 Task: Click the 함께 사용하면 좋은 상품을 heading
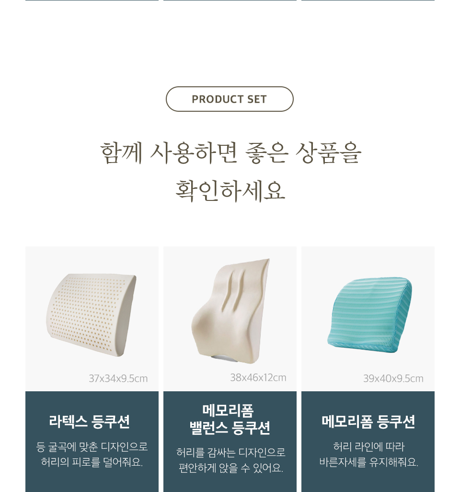click(231, 153)
